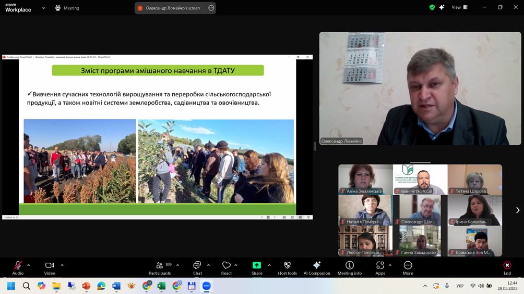
Task: Click the green Share screen icon
Action: tap(257, 265)
